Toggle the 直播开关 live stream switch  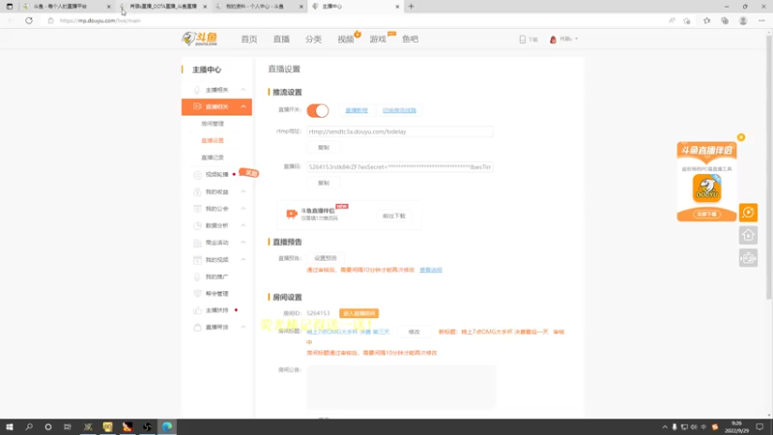[x=318, y=110]
